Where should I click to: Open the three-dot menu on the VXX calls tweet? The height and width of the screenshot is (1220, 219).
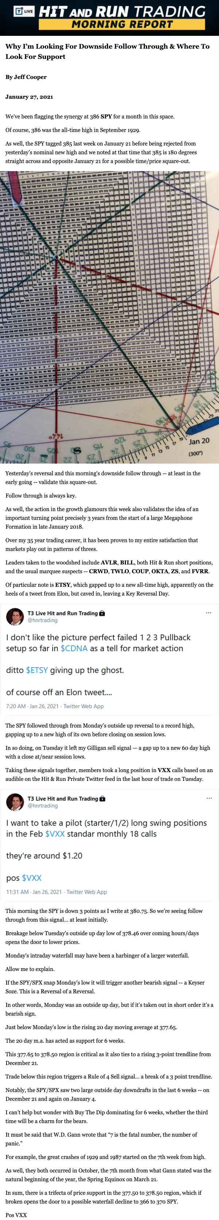208,798
